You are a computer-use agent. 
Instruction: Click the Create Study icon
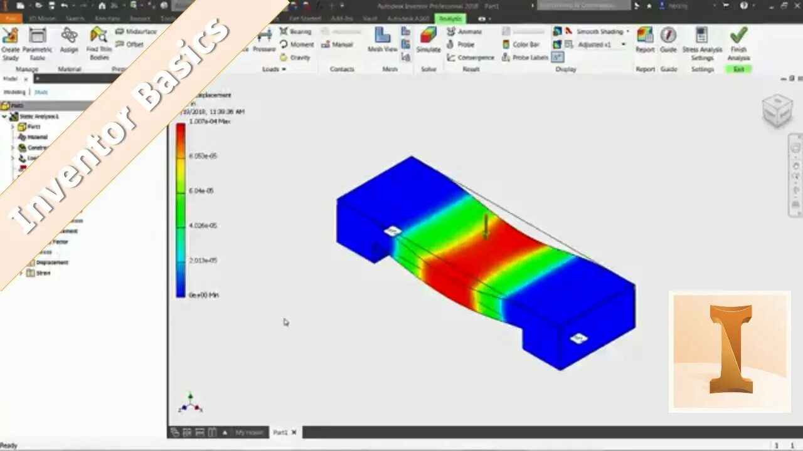[11, 44]
